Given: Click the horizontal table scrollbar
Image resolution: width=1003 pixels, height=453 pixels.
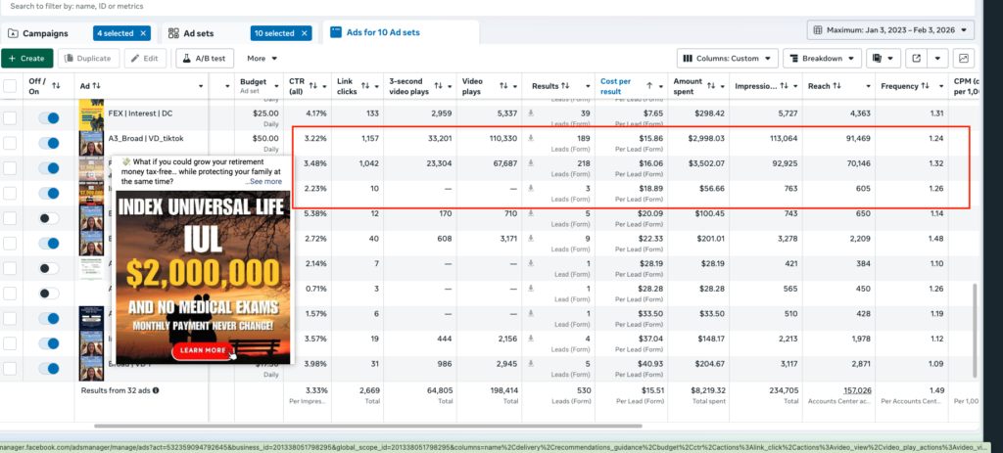Looking at the screenshot, I should click(x=368, y=426).
